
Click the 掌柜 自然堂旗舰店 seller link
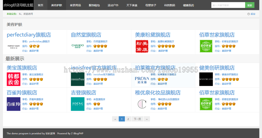click(x=100, y=41)
